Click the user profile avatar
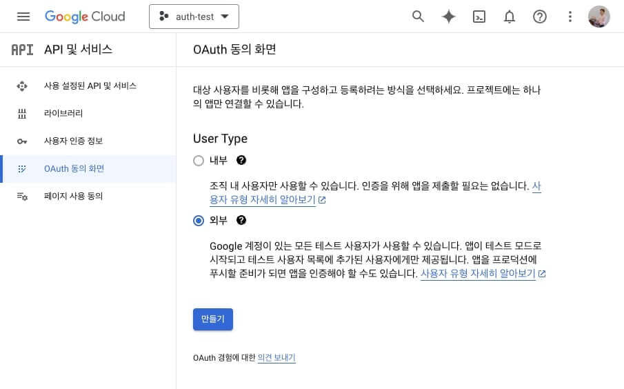 (599, 17)
